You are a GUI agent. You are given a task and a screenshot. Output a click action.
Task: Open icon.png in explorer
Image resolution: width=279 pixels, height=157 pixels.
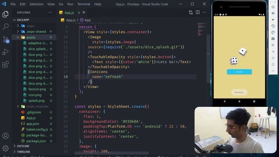click(x=35, y=95)
